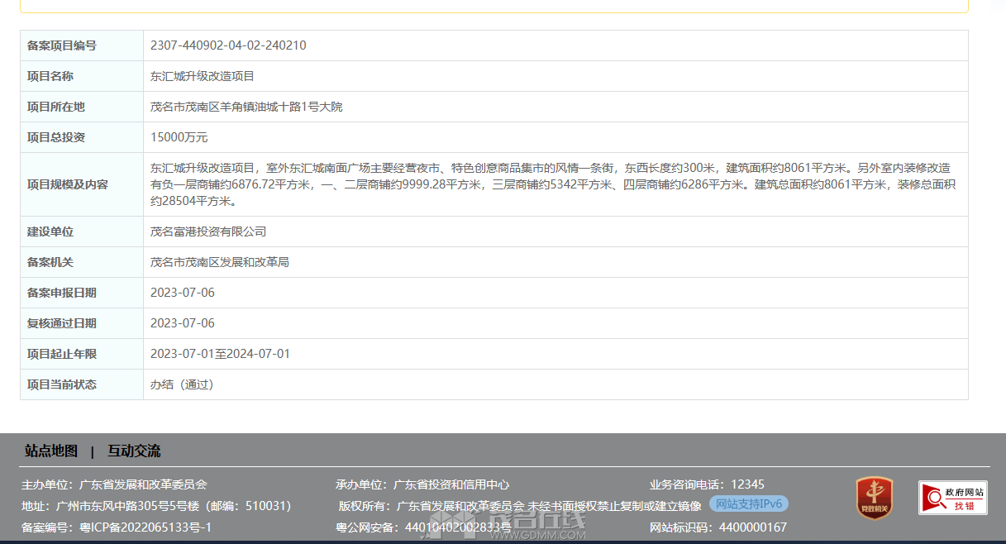
Task: Open the 政府网站找错 badge
Action: click(952, 498)
